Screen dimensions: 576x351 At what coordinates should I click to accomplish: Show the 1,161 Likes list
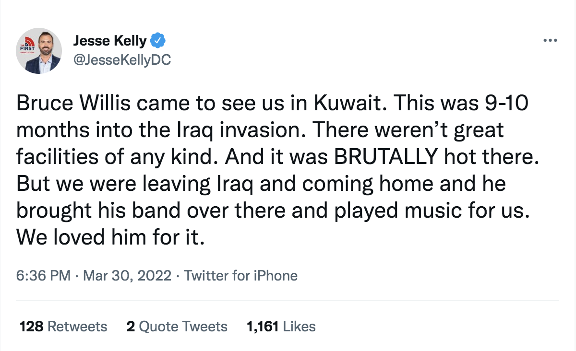[x=281, y=327]
